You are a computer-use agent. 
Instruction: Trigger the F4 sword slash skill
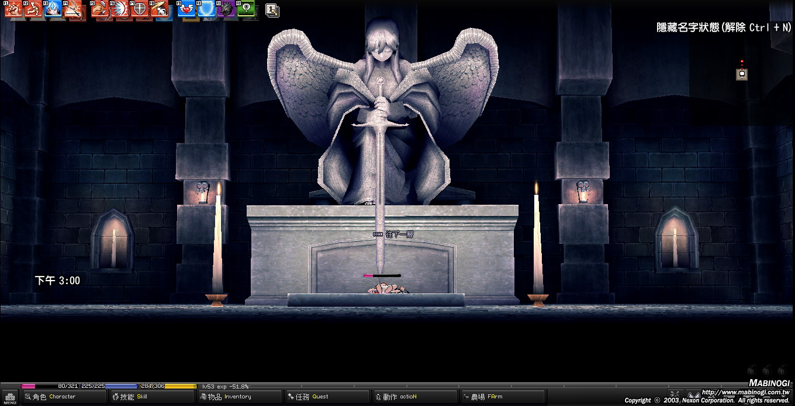[74, 10]
